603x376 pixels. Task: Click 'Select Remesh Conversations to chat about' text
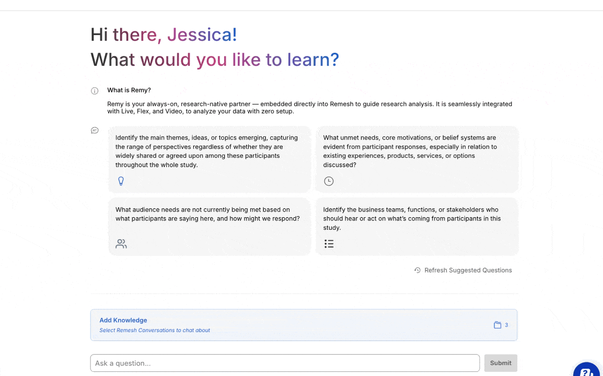[x=155, y=330]
